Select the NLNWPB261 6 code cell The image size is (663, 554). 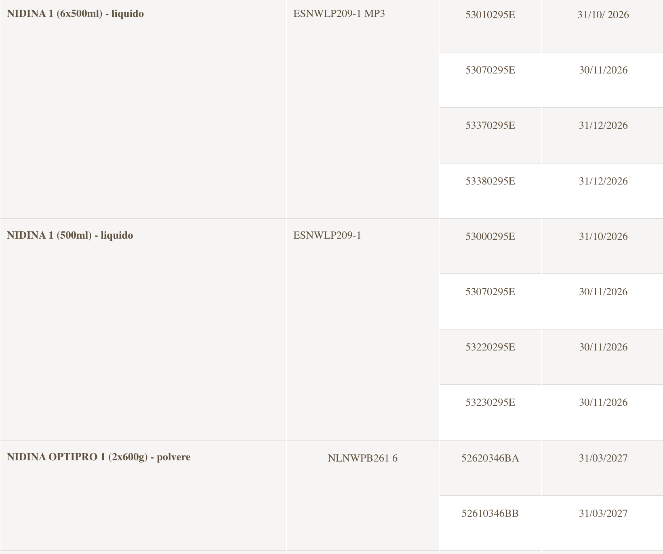point(362,458)
